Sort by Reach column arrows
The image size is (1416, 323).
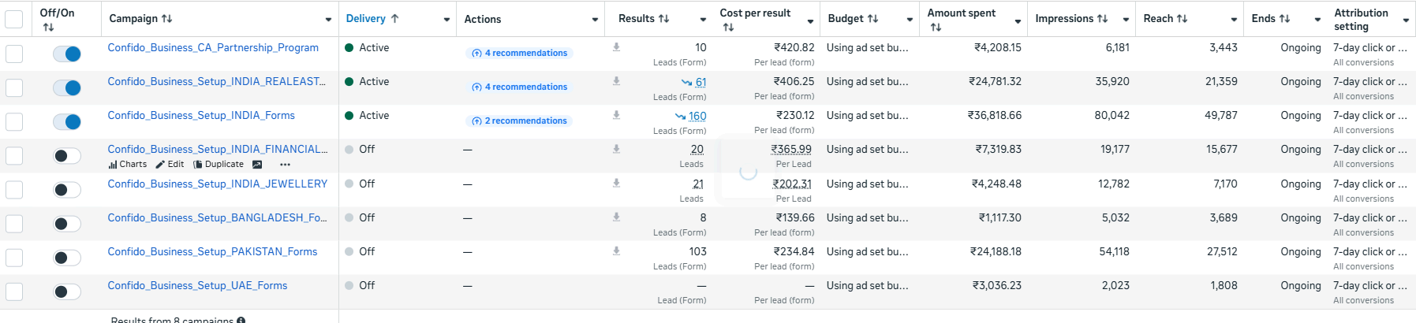(1181, 19)
